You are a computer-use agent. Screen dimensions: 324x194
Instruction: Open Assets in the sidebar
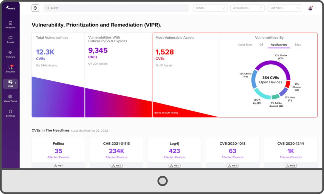(10, 39)
